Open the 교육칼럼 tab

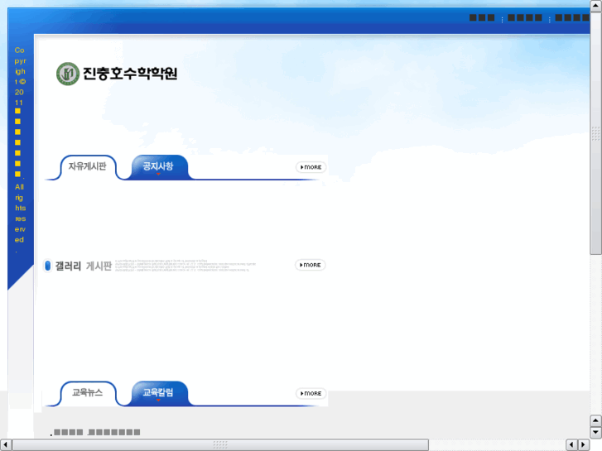click(x=158, y=392)
